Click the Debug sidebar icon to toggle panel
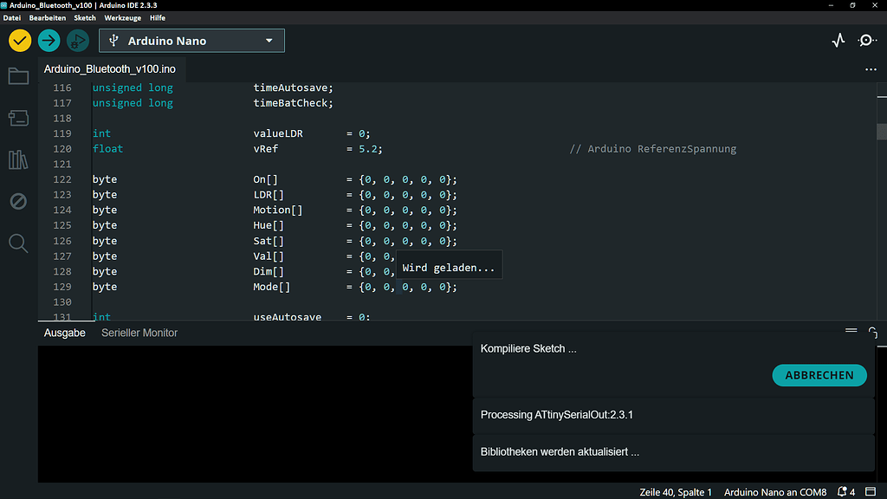 pyautogui.click(x=18, y=201)
